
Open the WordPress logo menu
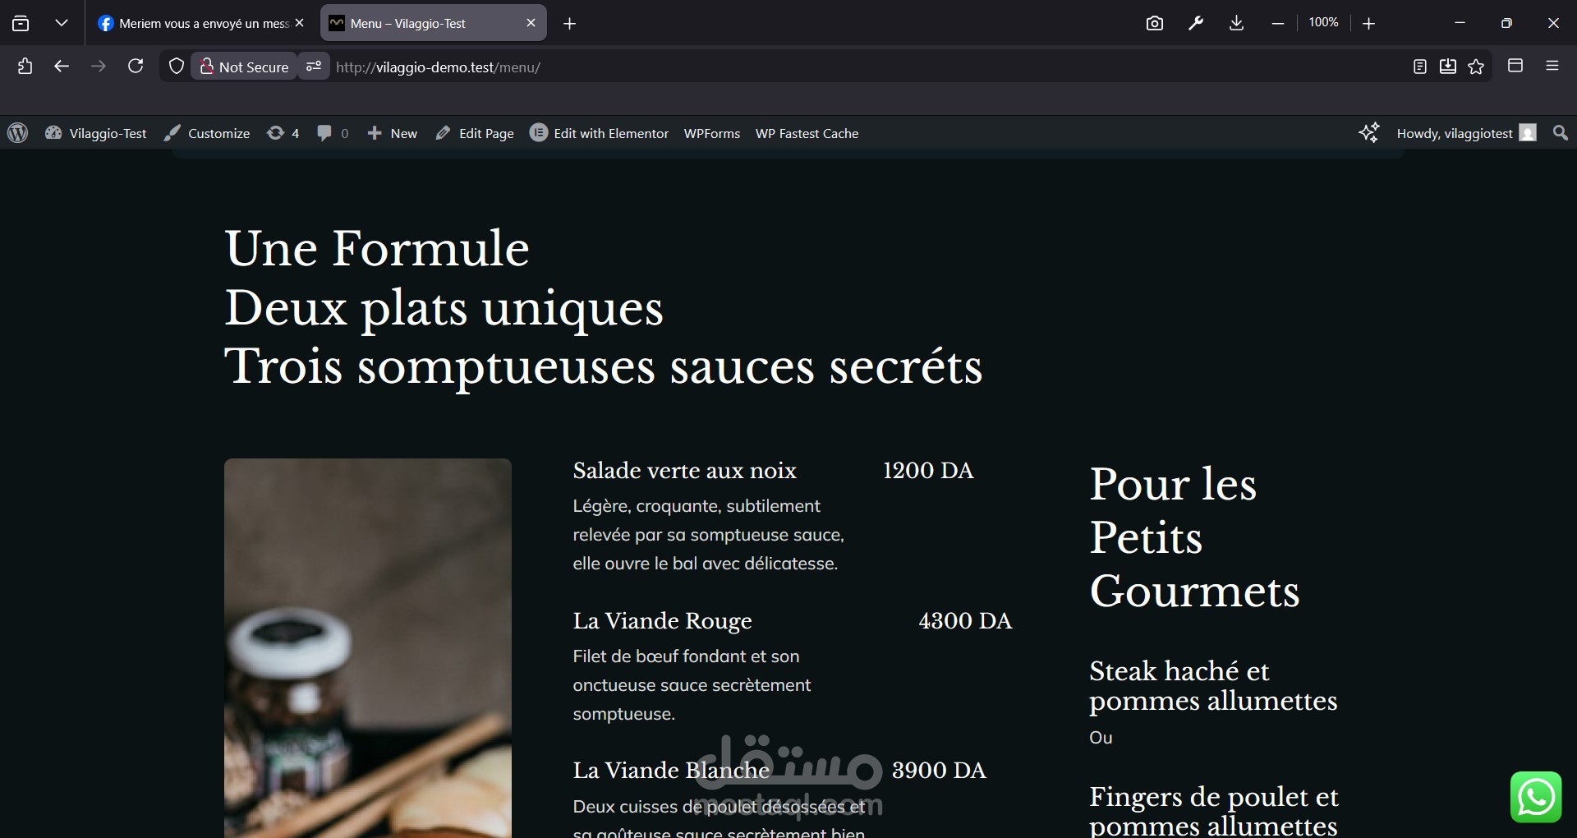click(x=17, y=133)
